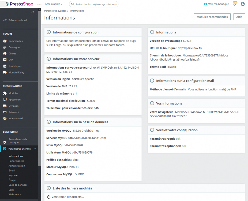Click the International globe icon
The width and height of the screenshot is (248, 201).
coord(5,118)
